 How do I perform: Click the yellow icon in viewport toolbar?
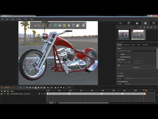(65, 25)
